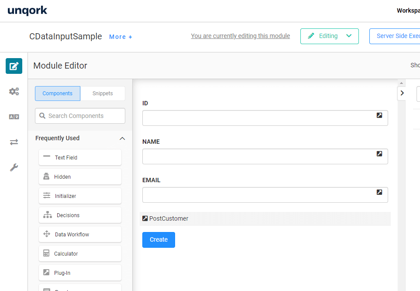Click the NAME text input field
This screenshot has width=420, height=291.
[258, 156]
